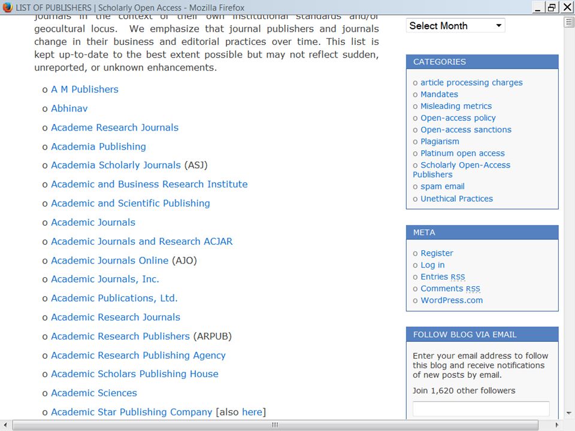Open the Misleading metrics category
This screenshot has height=431, width=575.
pyautogui.click(x=456, y=106)
